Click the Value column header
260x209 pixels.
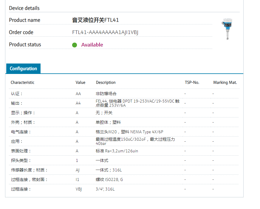[80, 83]
